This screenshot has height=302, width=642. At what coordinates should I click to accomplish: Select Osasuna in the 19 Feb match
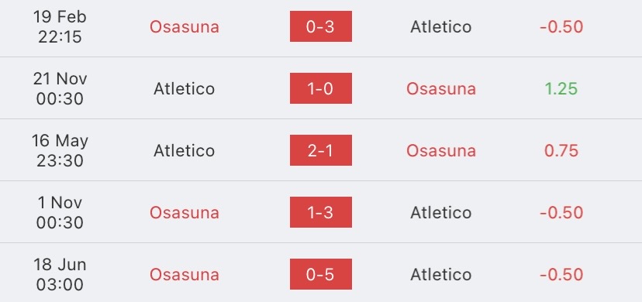tap(185, 26)
